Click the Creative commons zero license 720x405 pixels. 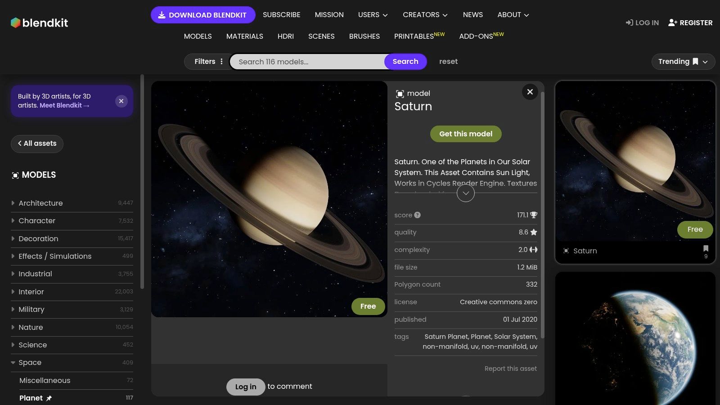pyautogui.click(x=499, y=302)
